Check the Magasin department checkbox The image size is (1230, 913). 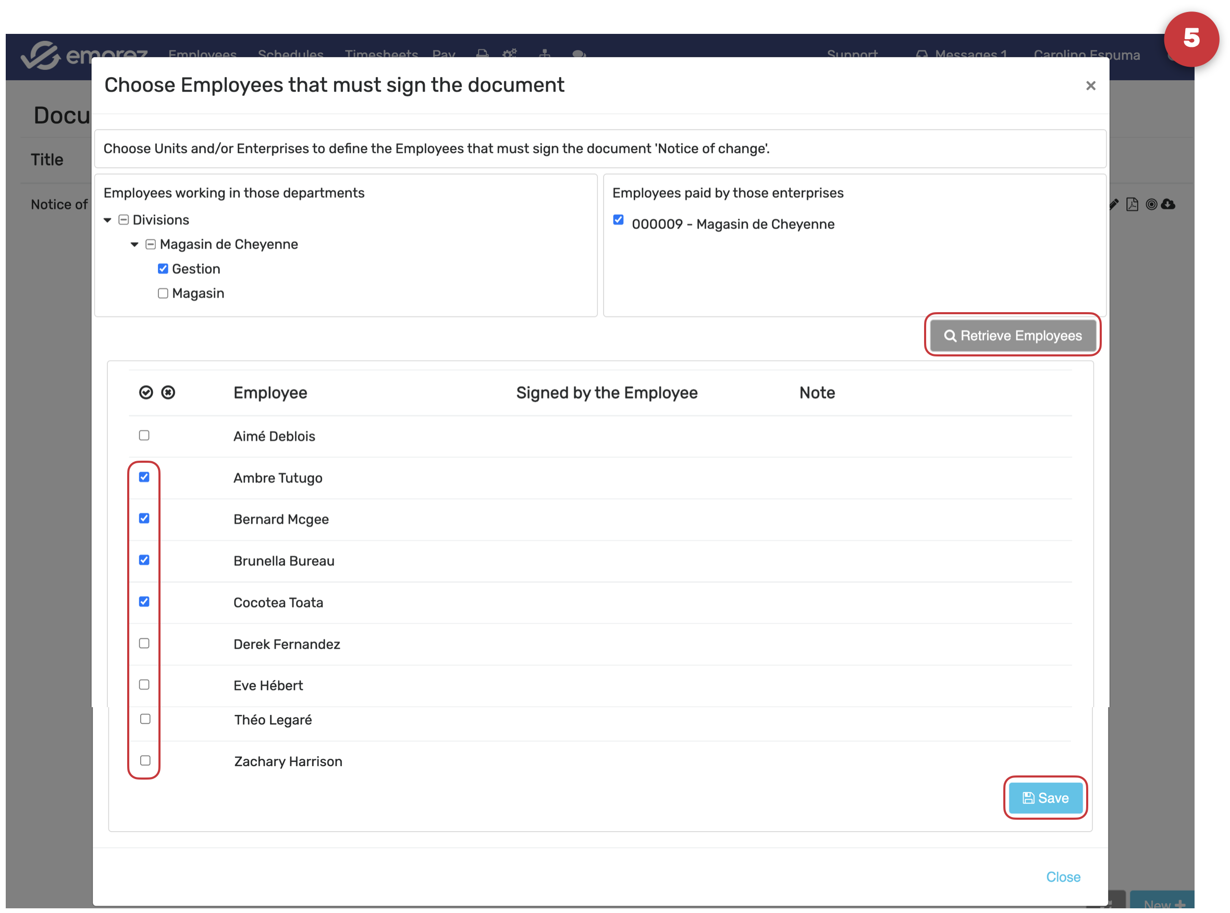point(163,293)
